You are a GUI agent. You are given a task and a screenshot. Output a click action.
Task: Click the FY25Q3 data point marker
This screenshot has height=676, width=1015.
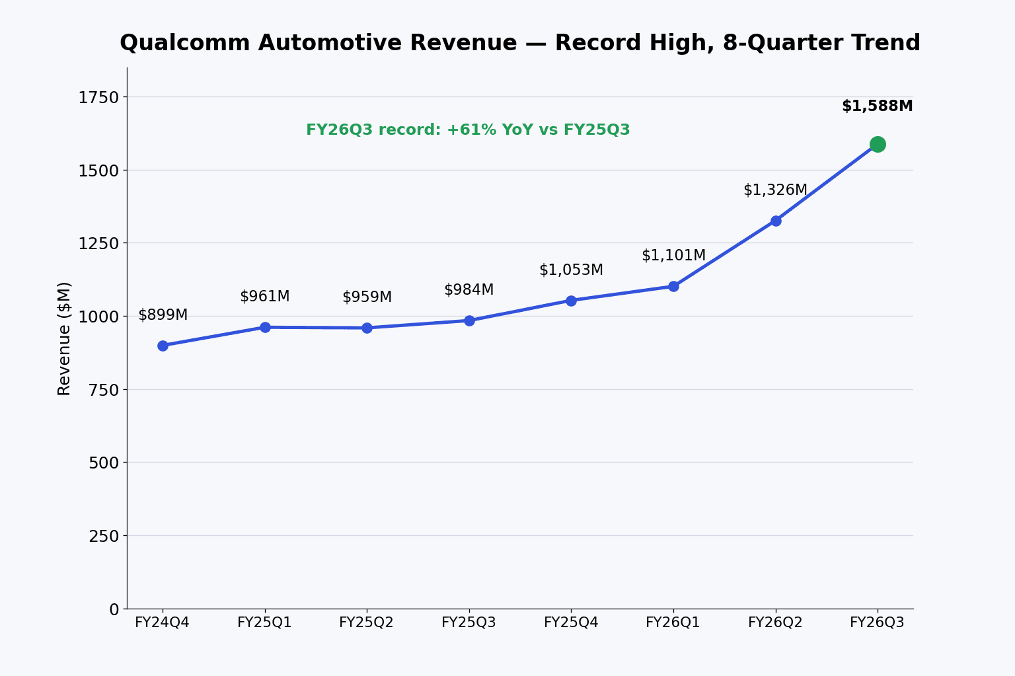coord(469,320)
